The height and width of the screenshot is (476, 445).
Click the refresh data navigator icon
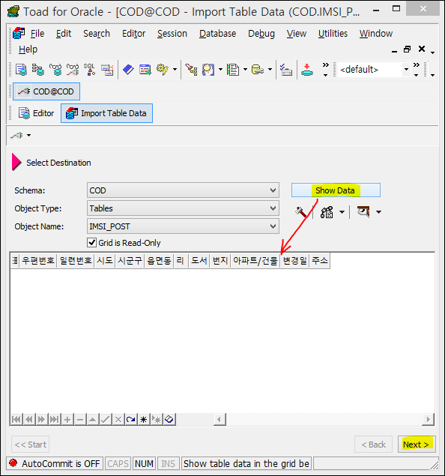[x=131, y=420]
